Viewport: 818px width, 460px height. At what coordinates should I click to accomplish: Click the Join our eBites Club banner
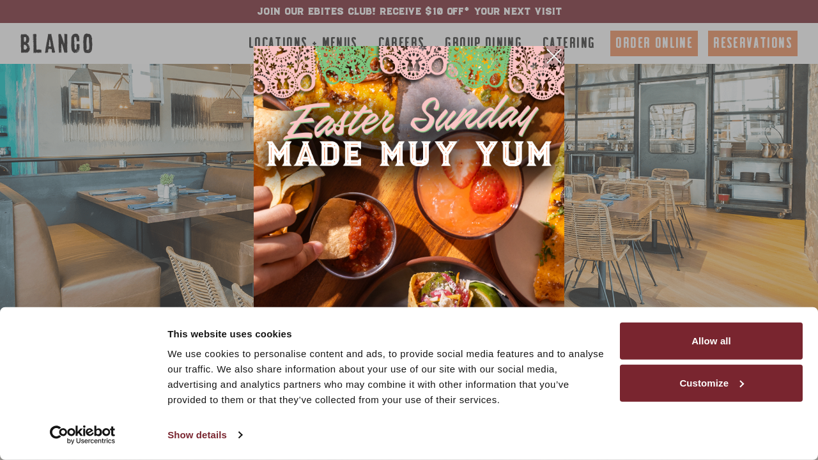(409, 11)
